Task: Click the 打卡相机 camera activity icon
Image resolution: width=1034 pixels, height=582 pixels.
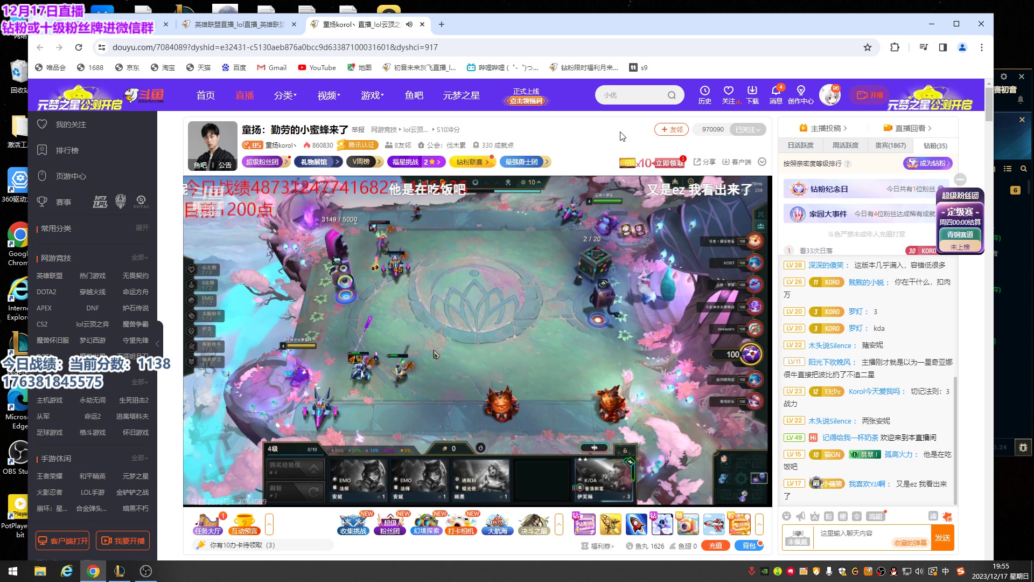Action: pos(461,523)
